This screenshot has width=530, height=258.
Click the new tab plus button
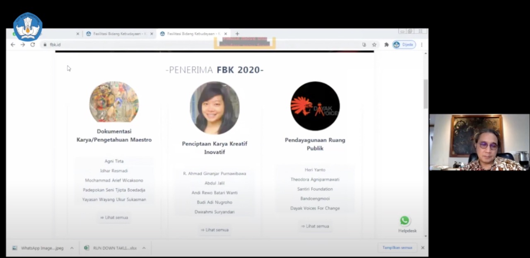(x=237, y=34)
